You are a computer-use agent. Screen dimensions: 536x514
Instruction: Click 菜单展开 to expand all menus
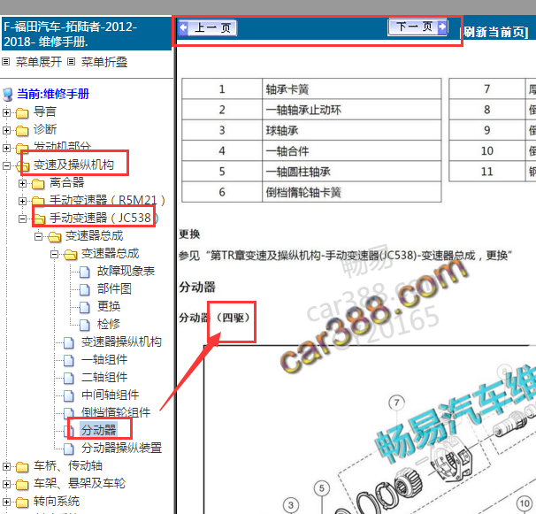(39, 62)
